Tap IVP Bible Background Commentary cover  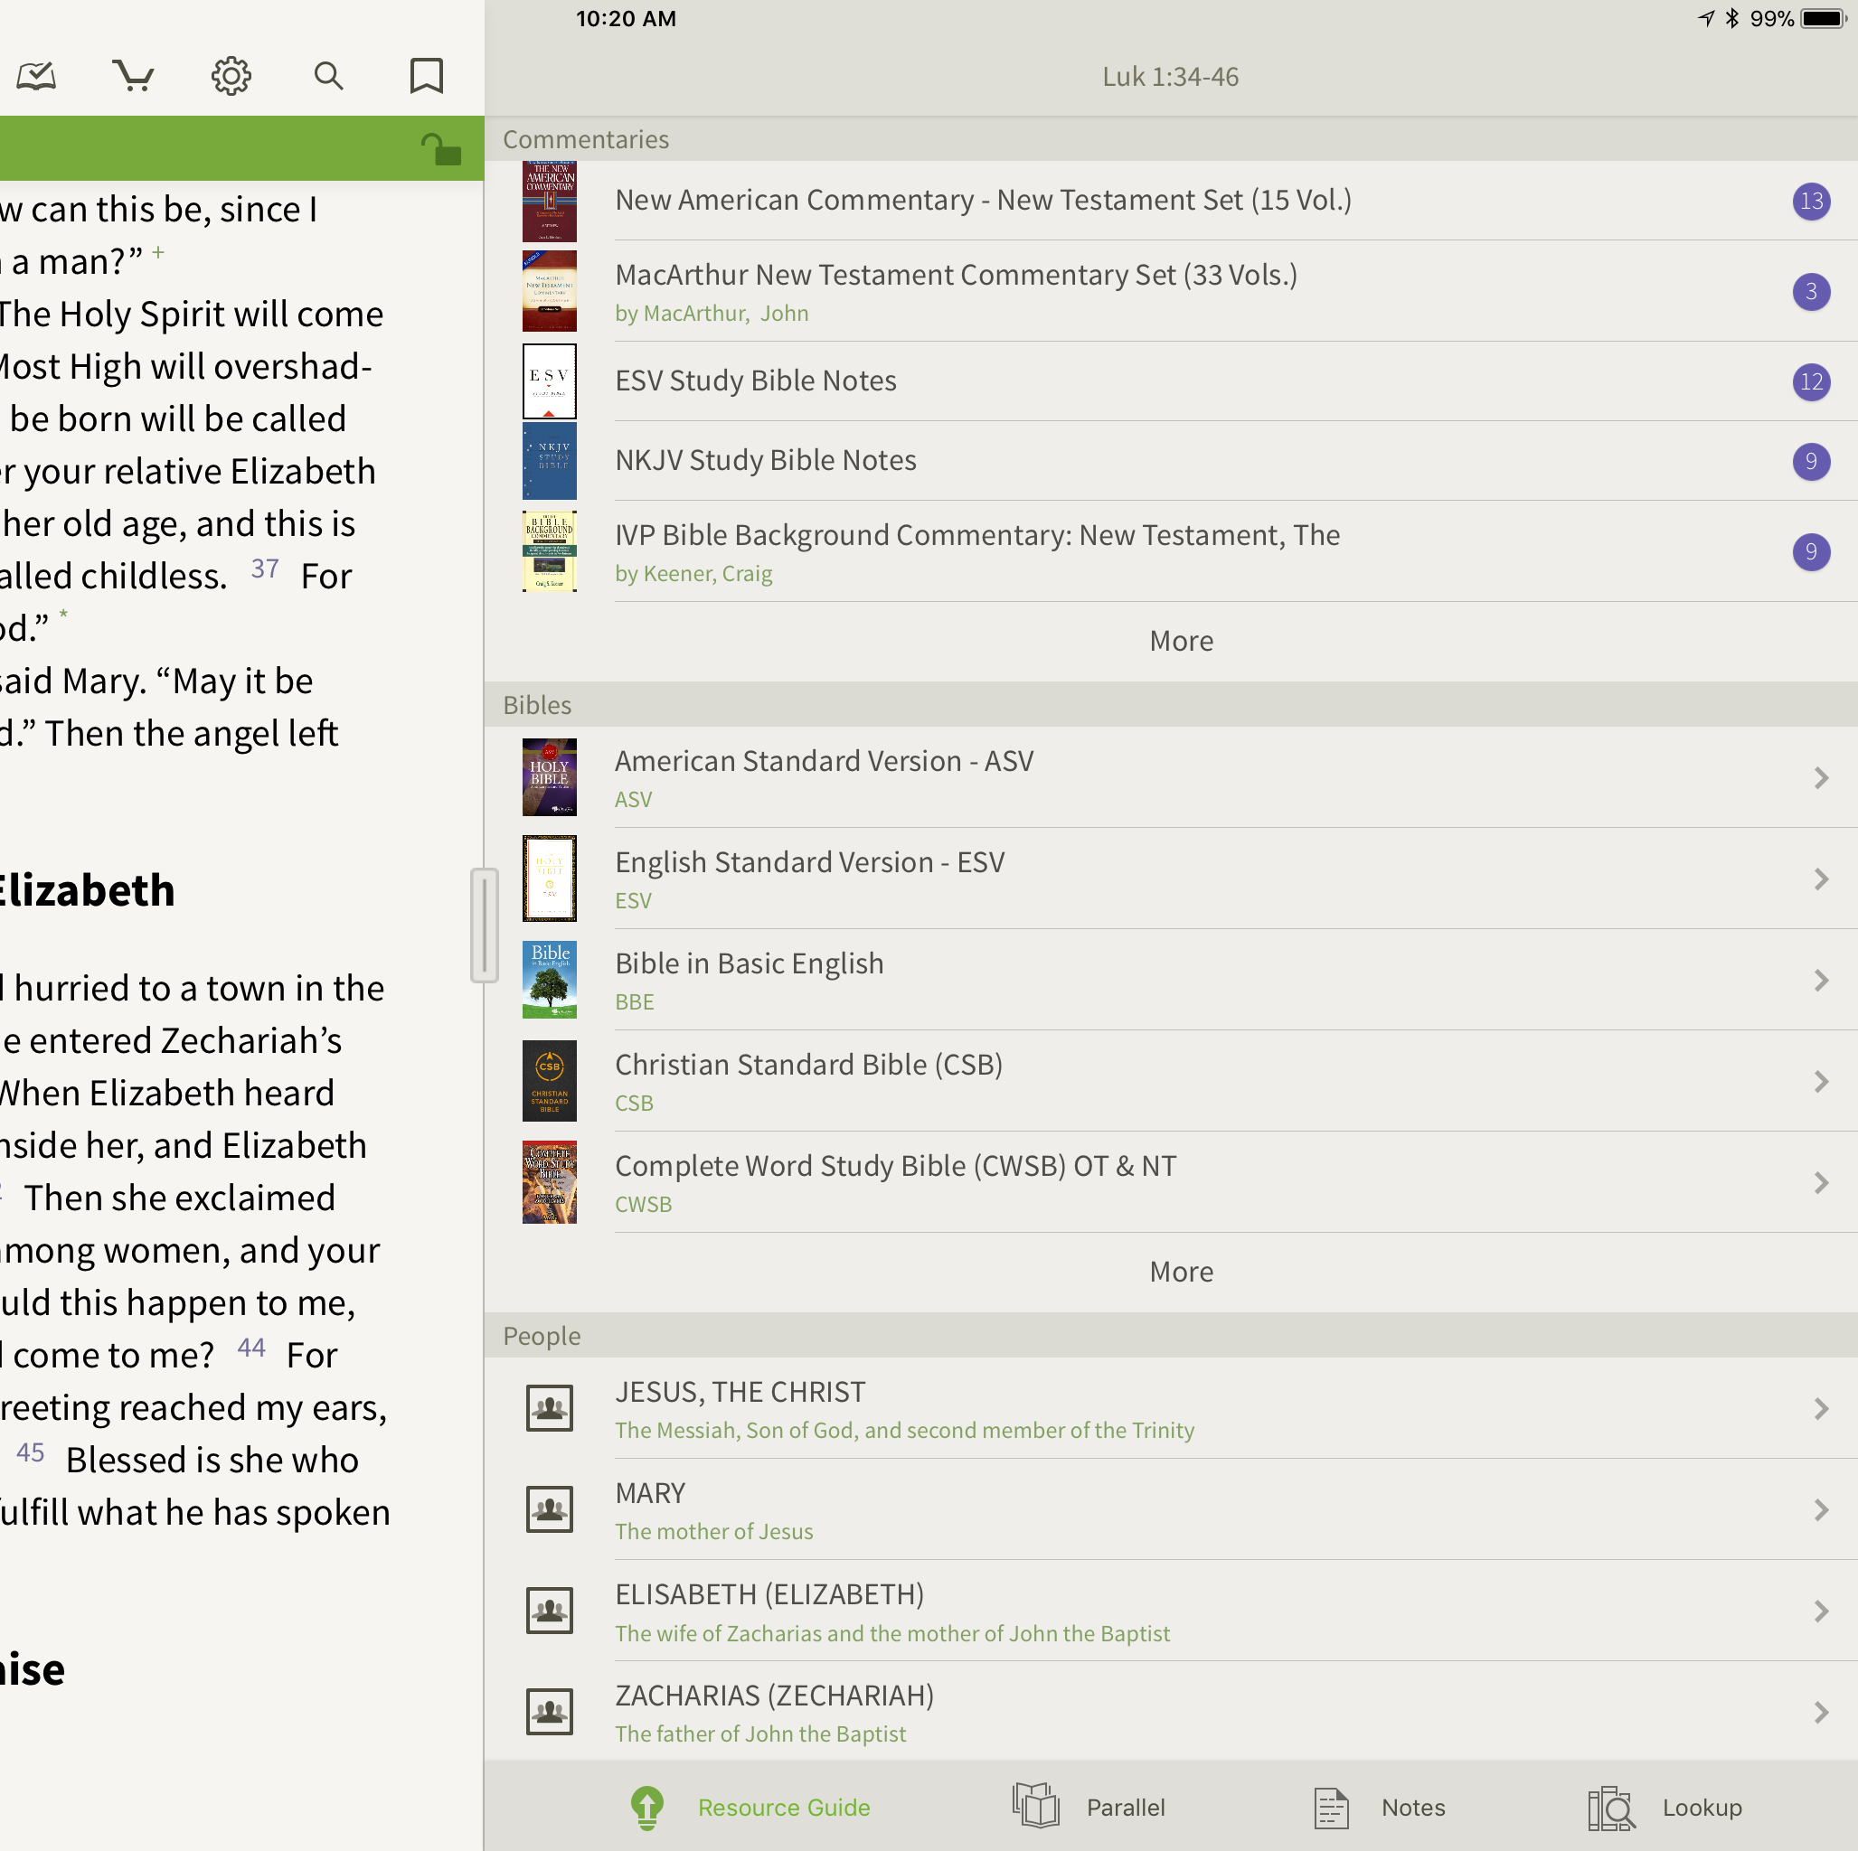(549, 551)
